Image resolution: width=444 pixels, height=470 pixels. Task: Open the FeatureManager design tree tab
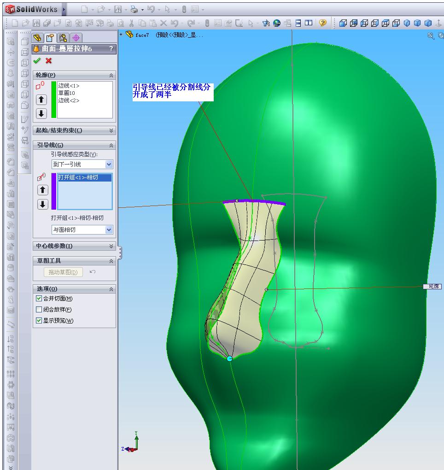click(37, 38)
